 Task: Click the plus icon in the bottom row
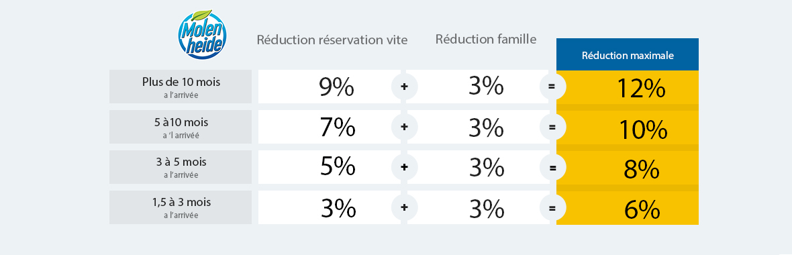(404, 207)
